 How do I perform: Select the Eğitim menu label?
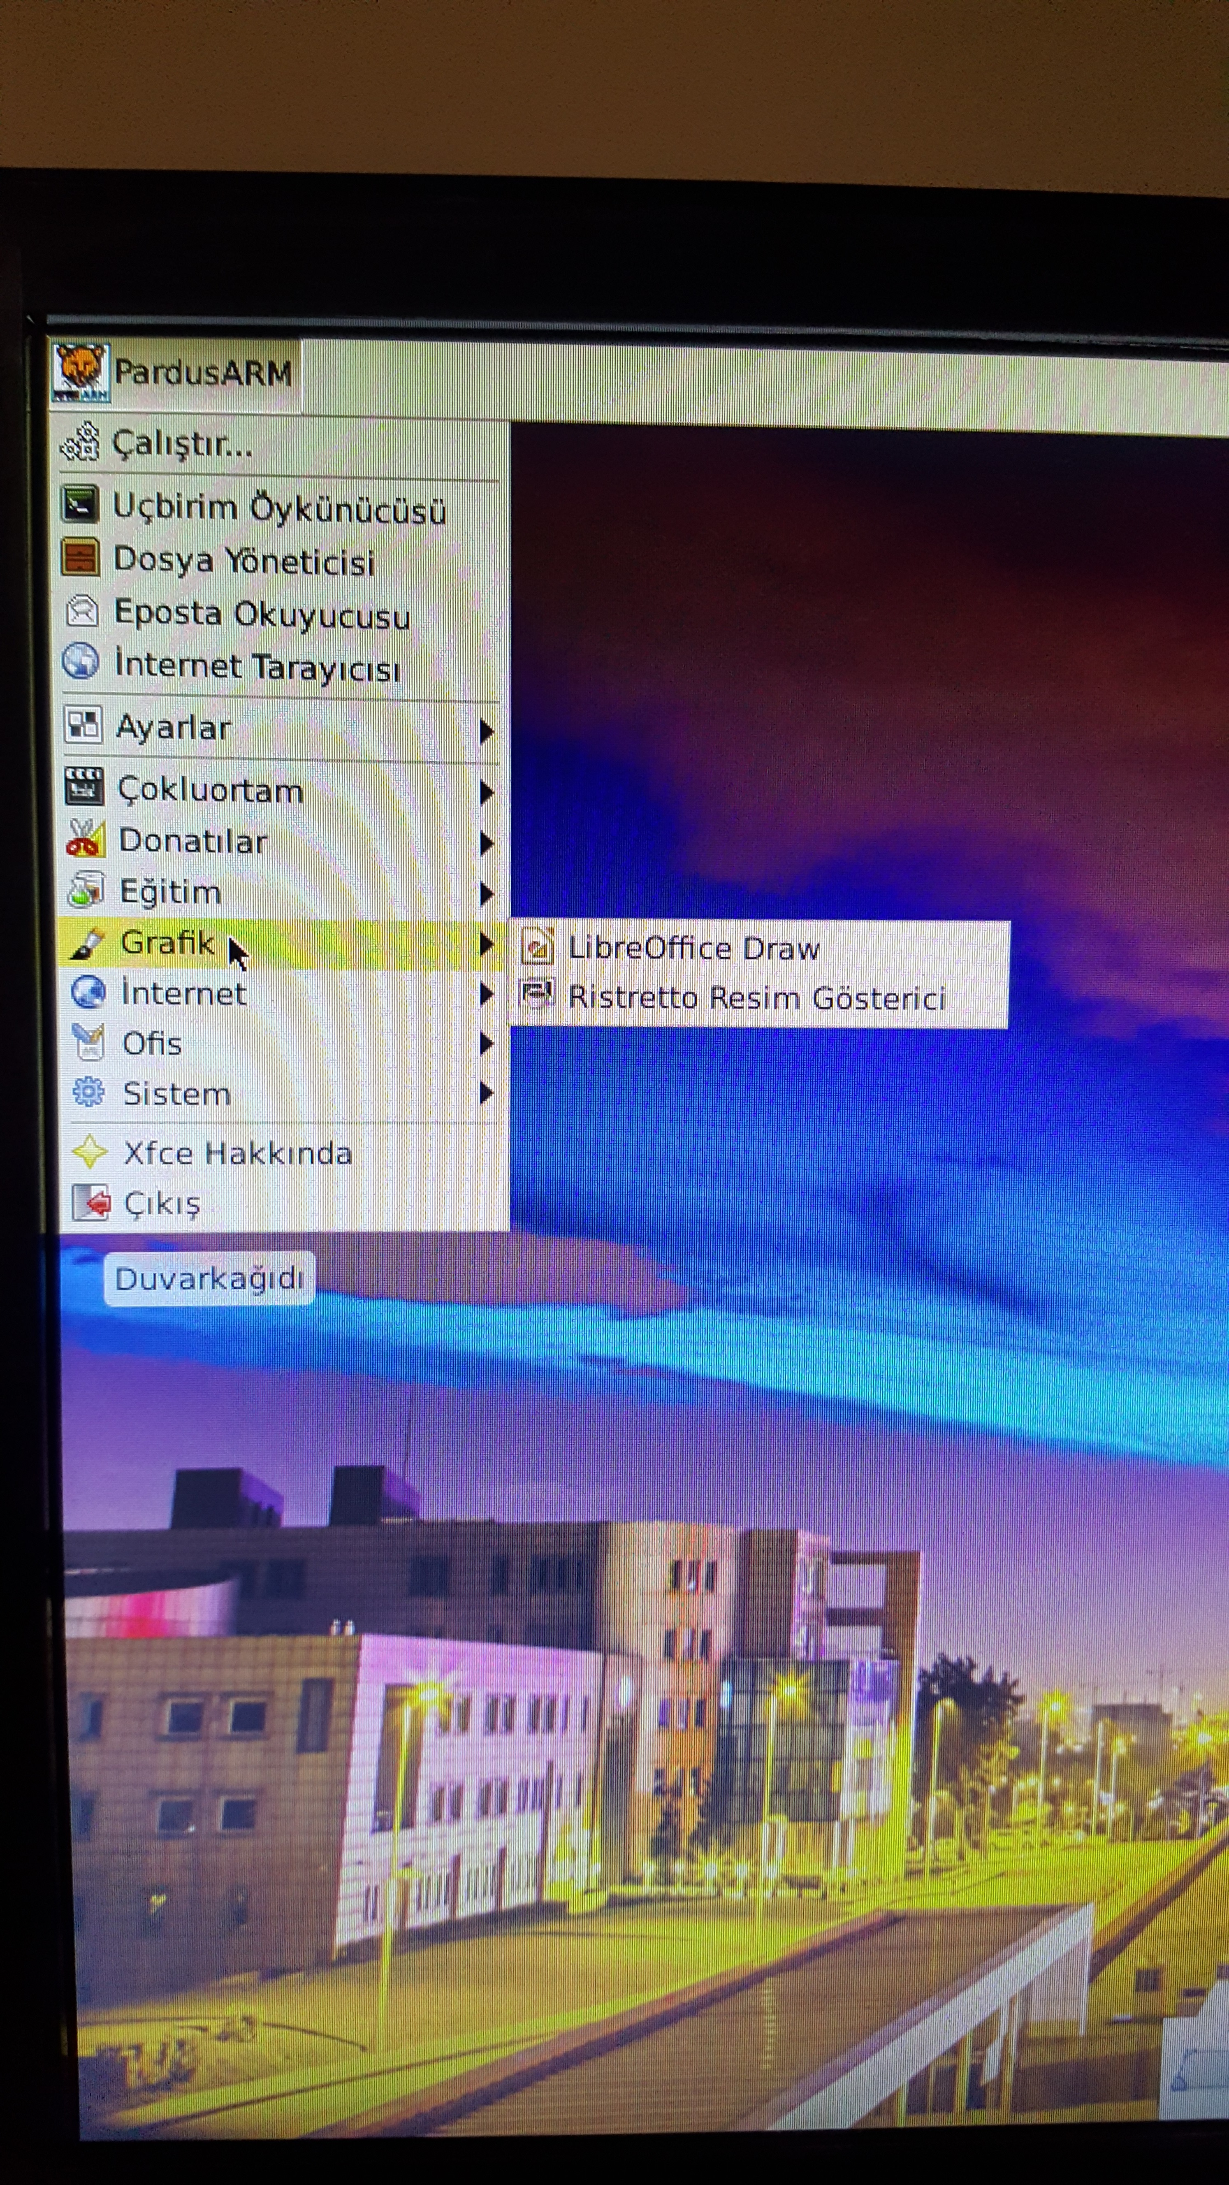tap(170, 892)
